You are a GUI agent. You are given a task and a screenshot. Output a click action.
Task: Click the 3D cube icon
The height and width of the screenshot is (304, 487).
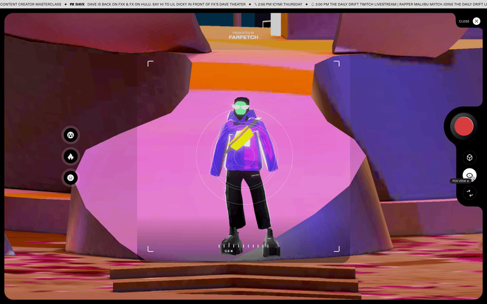point(469,157)
